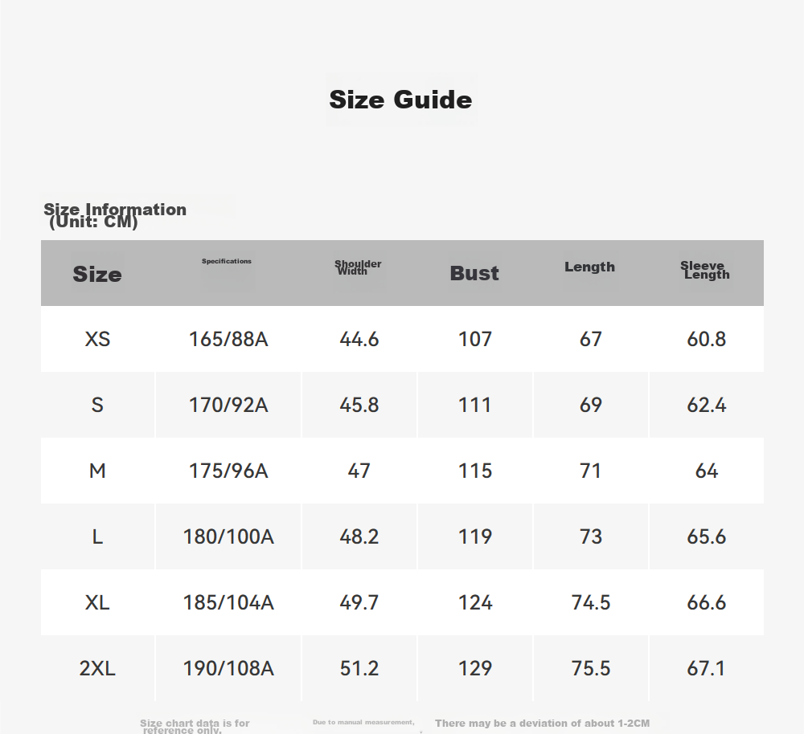The width and height of the screenshot is (804, 734).
Task: Click the Specifications column header
Action: pos(227,261)
